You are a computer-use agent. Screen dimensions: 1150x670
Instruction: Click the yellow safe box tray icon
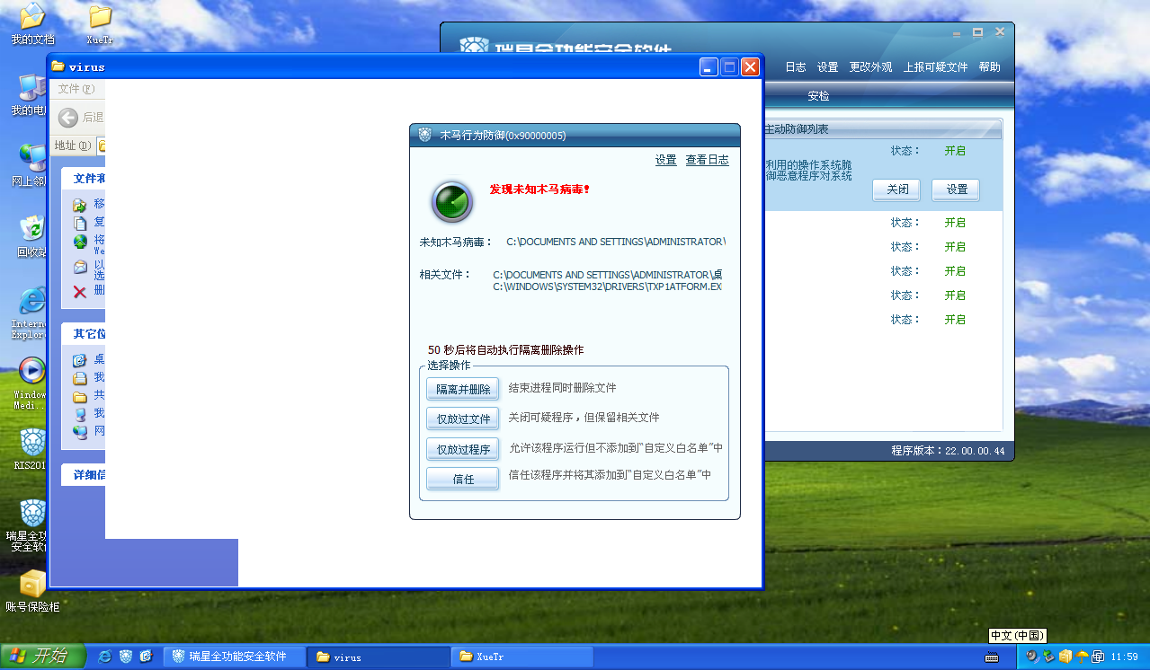point(1065,657)
